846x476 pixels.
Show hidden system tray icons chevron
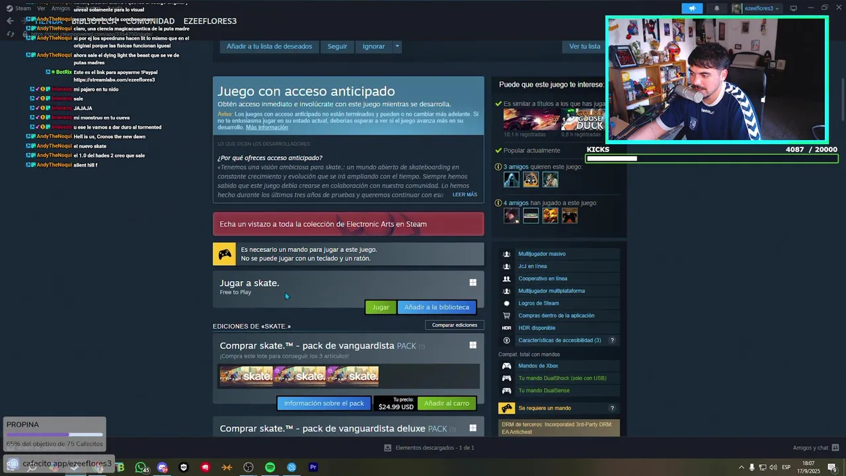pyautogui.click(x=740, y=467)
